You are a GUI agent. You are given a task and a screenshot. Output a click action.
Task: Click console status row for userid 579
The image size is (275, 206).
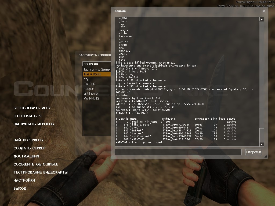pos(176,125)
